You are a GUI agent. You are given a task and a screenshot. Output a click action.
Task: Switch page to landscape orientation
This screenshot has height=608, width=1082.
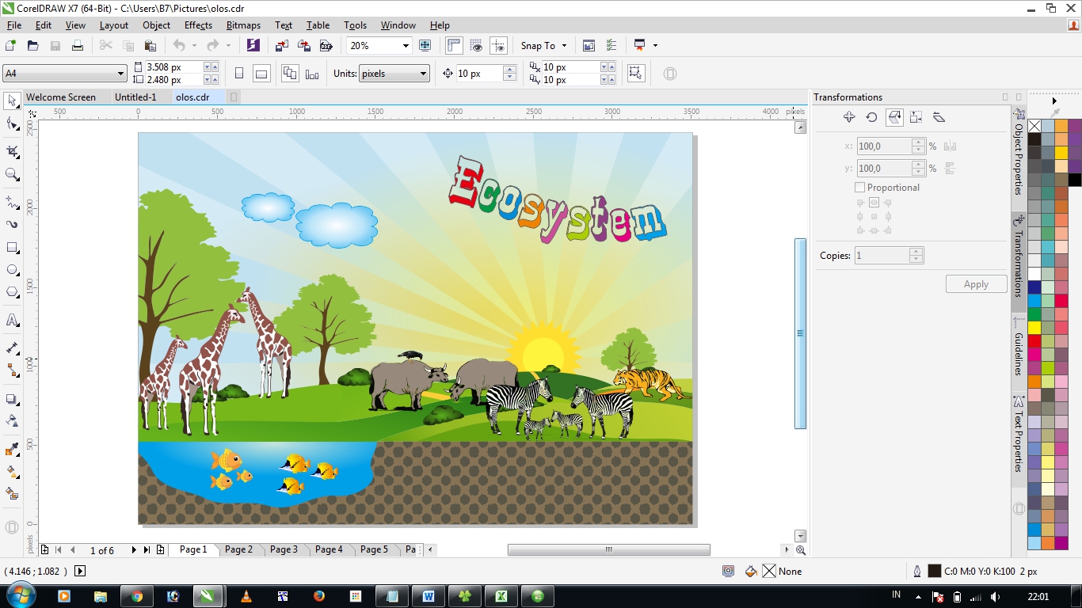261,73
